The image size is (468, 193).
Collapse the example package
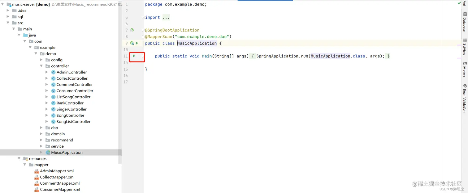pyautogui.click(x=30, y=48)
